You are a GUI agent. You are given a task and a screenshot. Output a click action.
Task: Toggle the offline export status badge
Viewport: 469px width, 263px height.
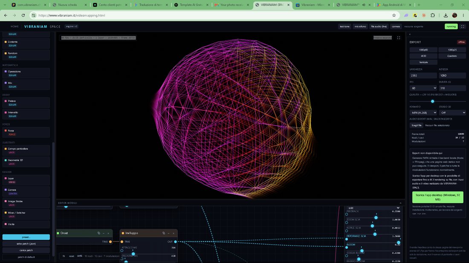(x=461, y=42)
